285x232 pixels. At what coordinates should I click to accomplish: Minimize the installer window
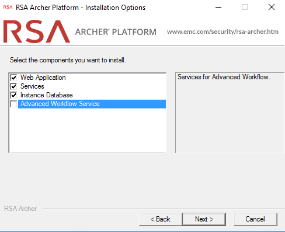pos(218,8)
